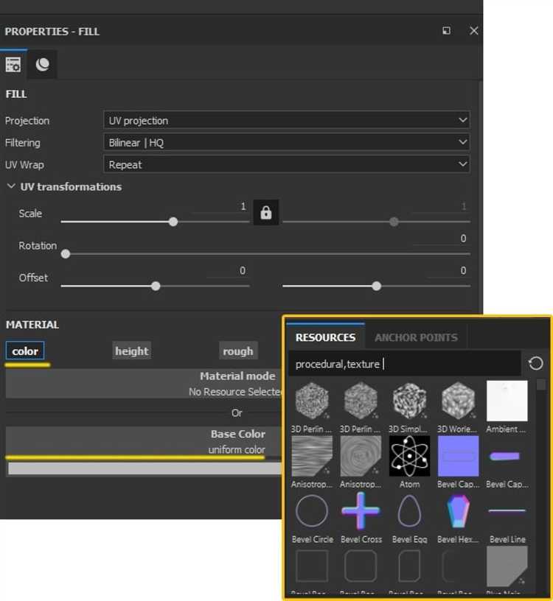The height and width of the screenshot is (601, 553).
Task: Choose the Ambient occlusion white texture
Action: point(507,401)
